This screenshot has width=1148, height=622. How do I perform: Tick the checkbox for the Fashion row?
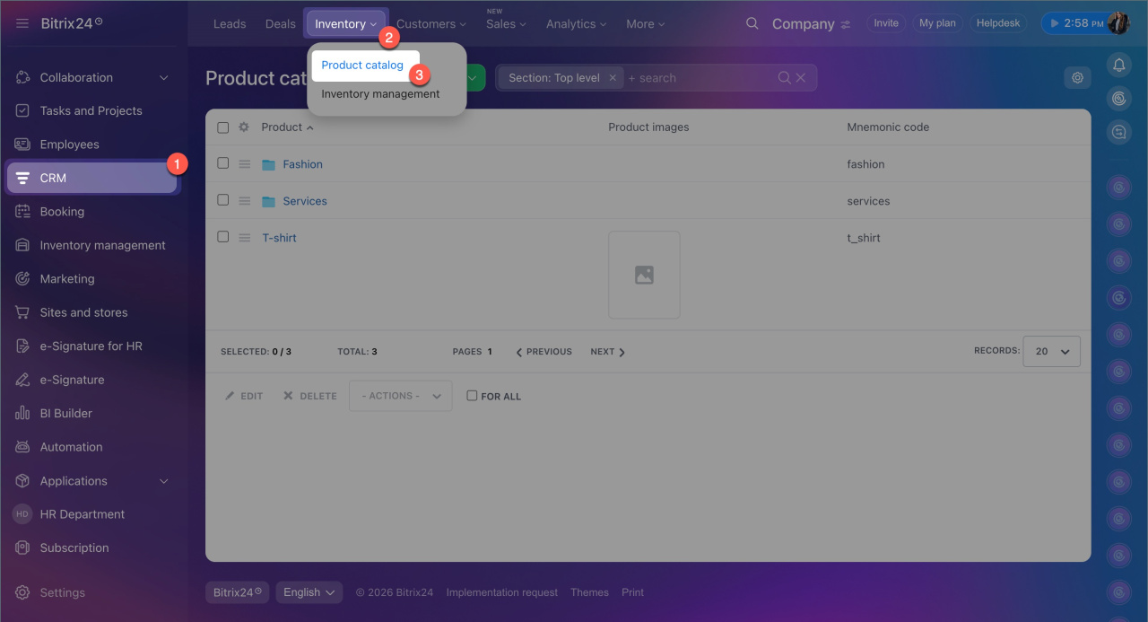click(223, 163)
